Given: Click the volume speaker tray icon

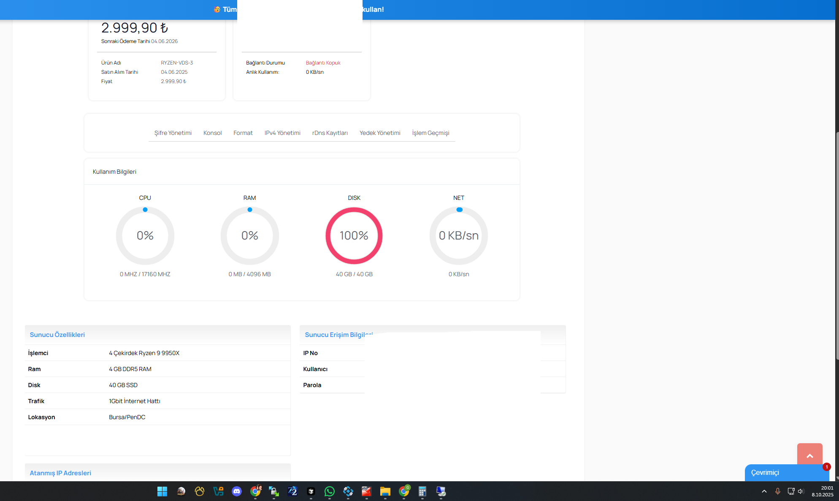Looking at the screenshot, I should [x=801, y=491].
